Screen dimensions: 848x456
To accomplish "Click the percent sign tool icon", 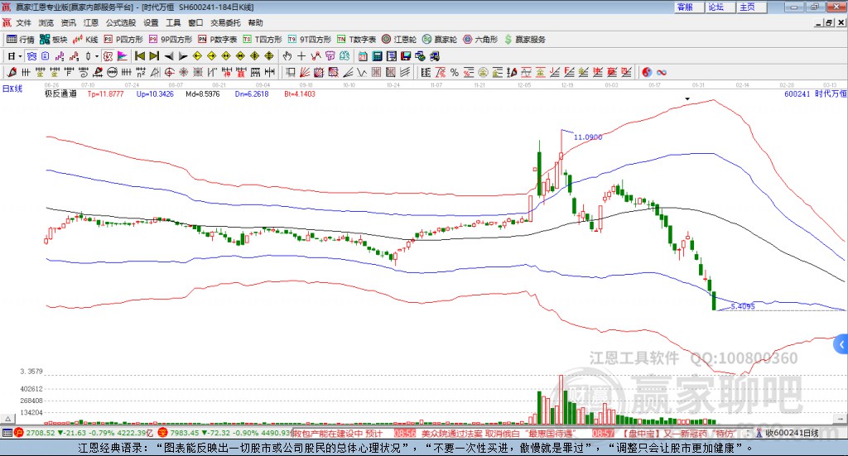I will [455, 72].
